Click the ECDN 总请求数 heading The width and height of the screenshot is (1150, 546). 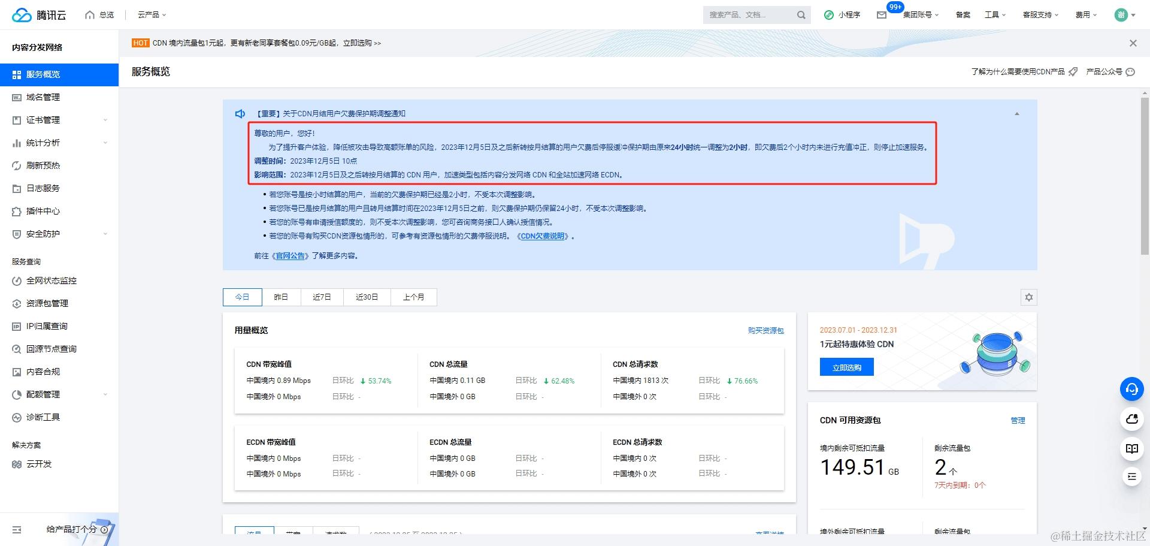pyautogui.click(x=637, y=442)
